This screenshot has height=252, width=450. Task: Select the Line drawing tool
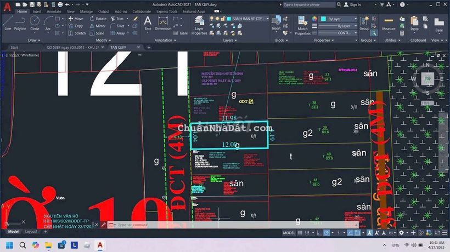(8, 23)
